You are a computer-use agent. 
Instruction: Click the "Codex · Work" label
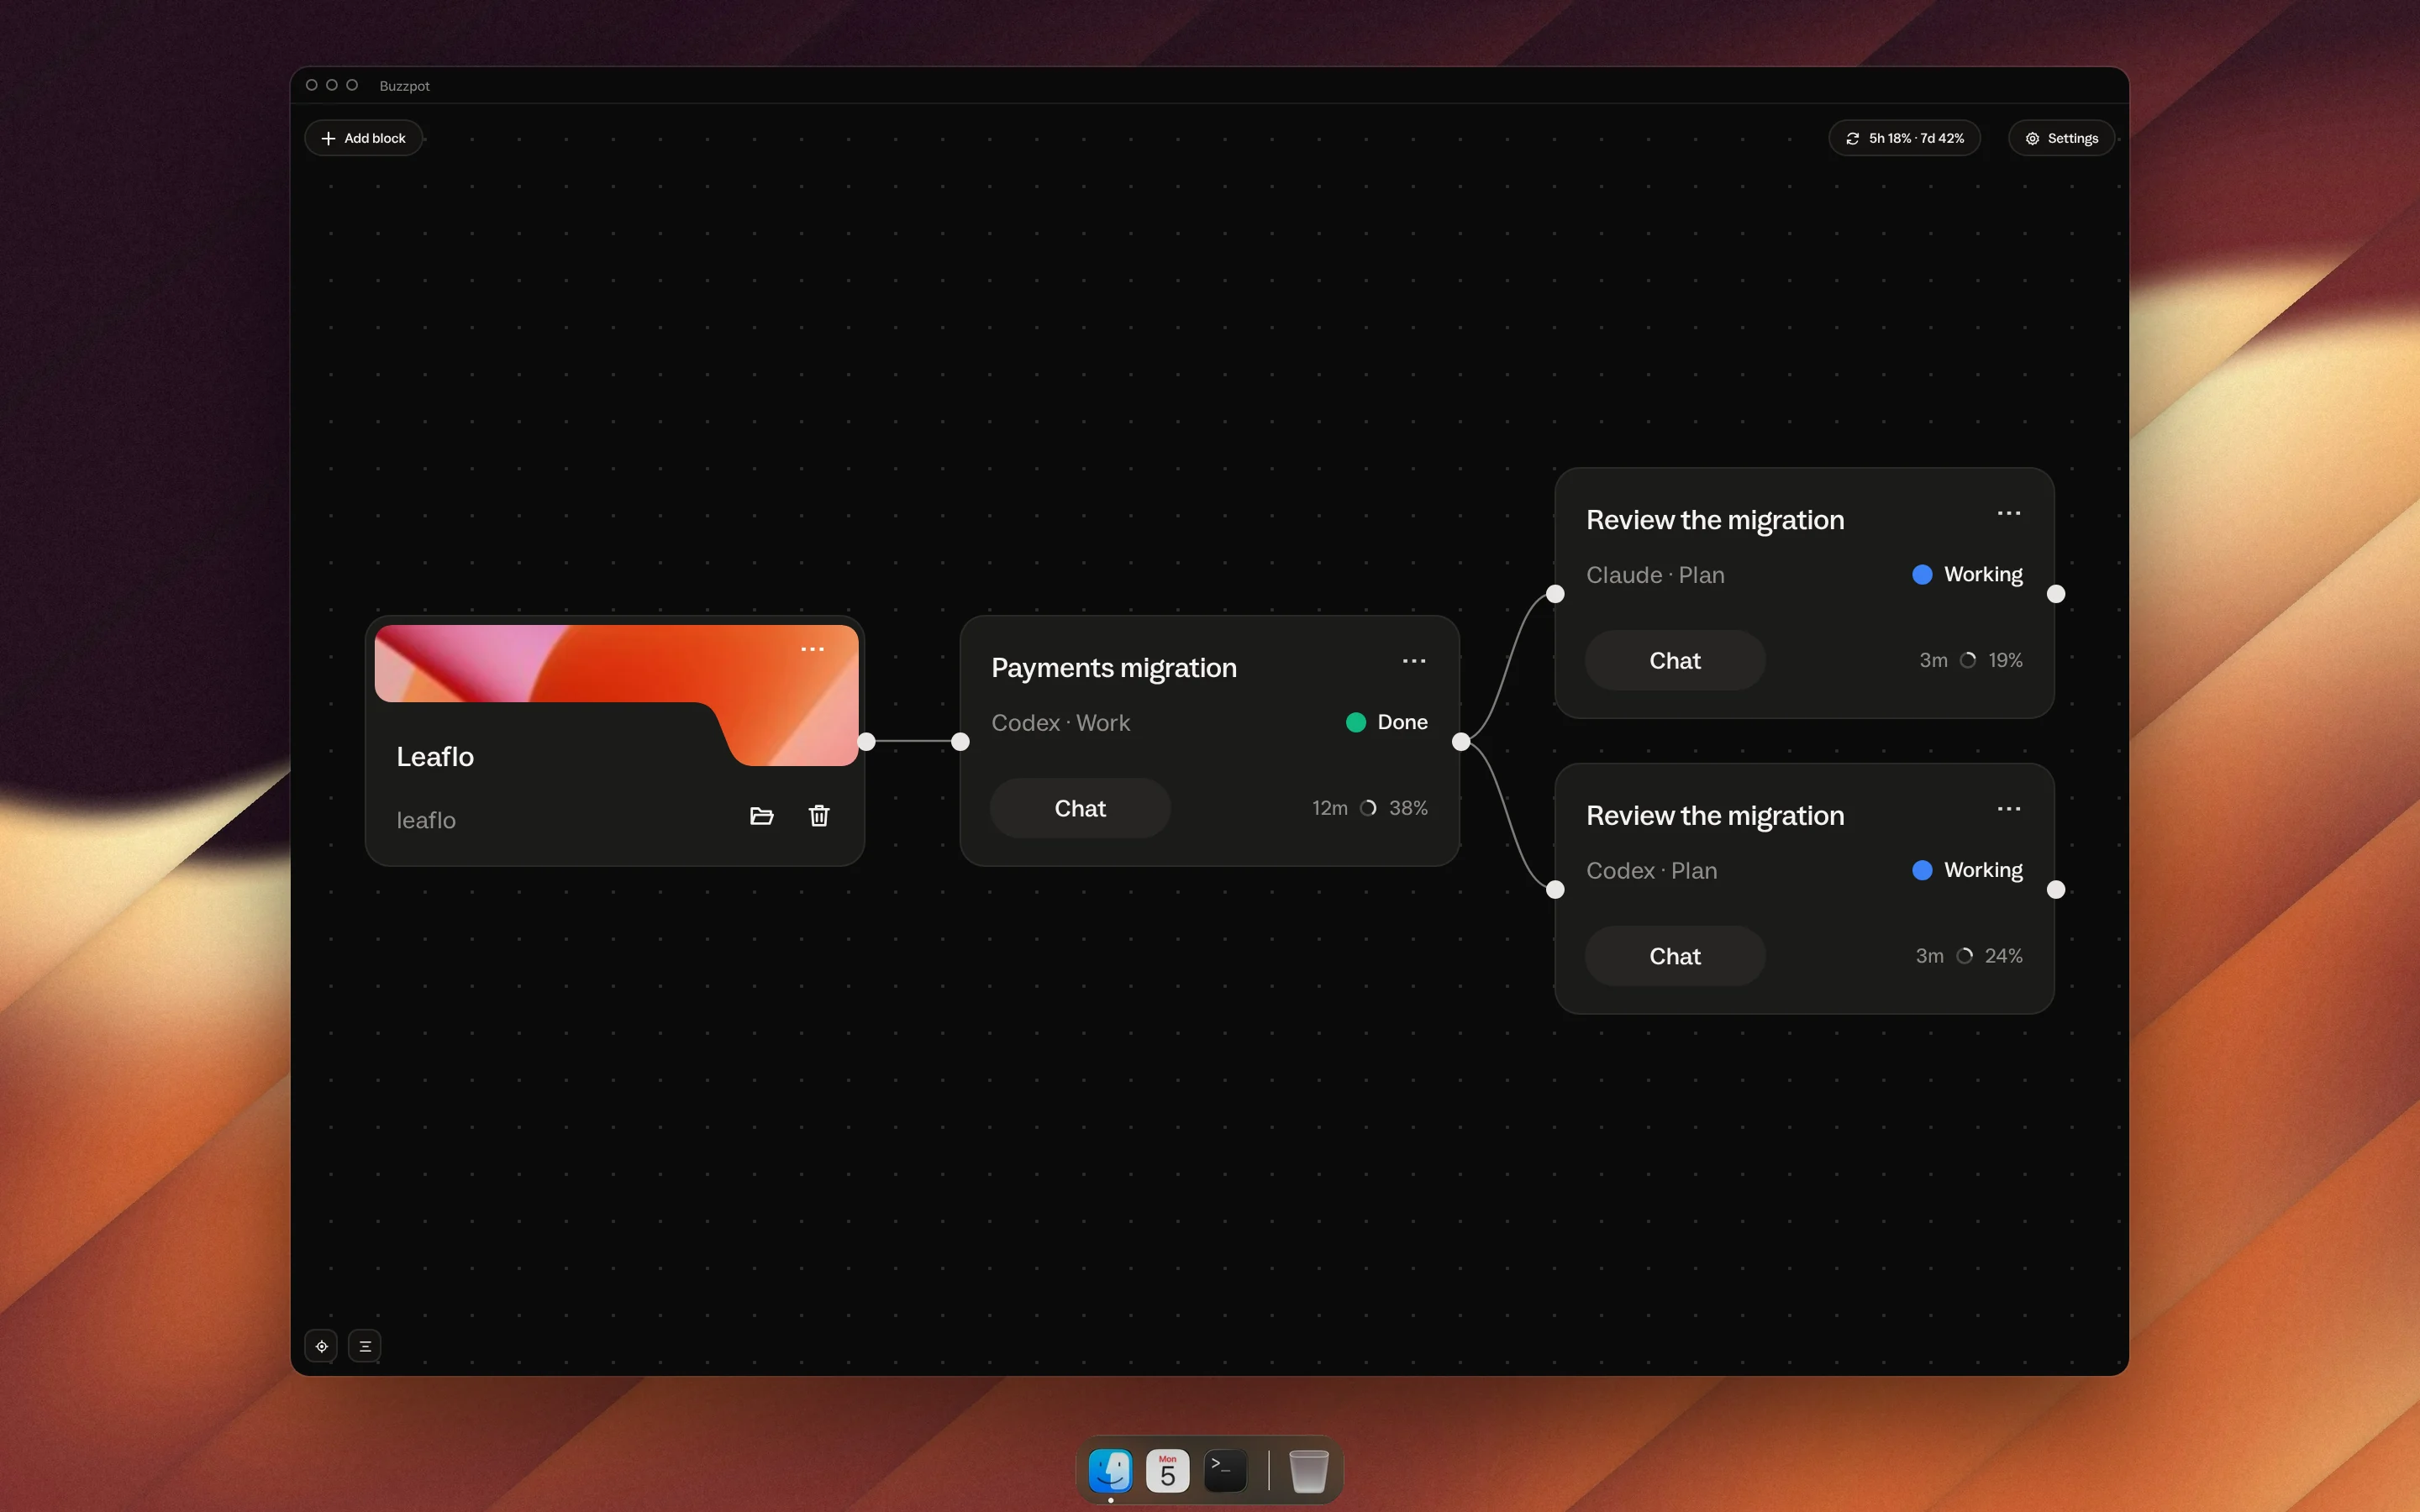[x=1060, y=723]
